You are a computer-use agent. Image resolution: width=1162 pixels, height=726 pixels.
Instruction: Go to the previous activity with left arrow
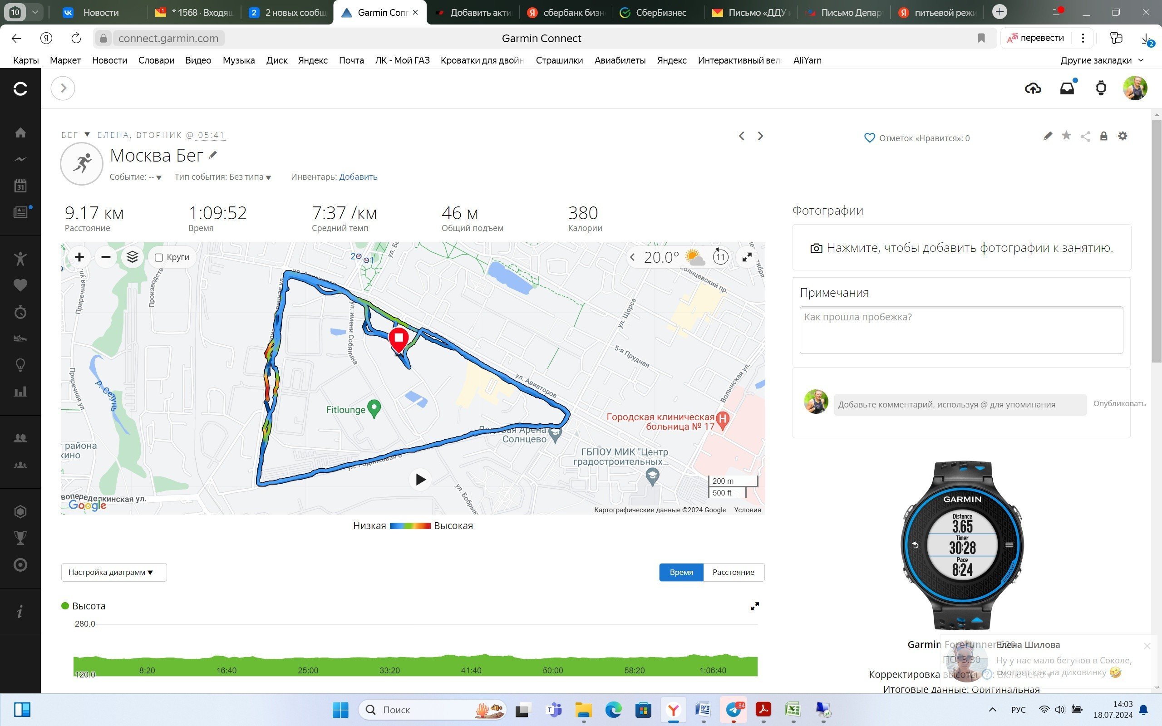coord(742,136)
